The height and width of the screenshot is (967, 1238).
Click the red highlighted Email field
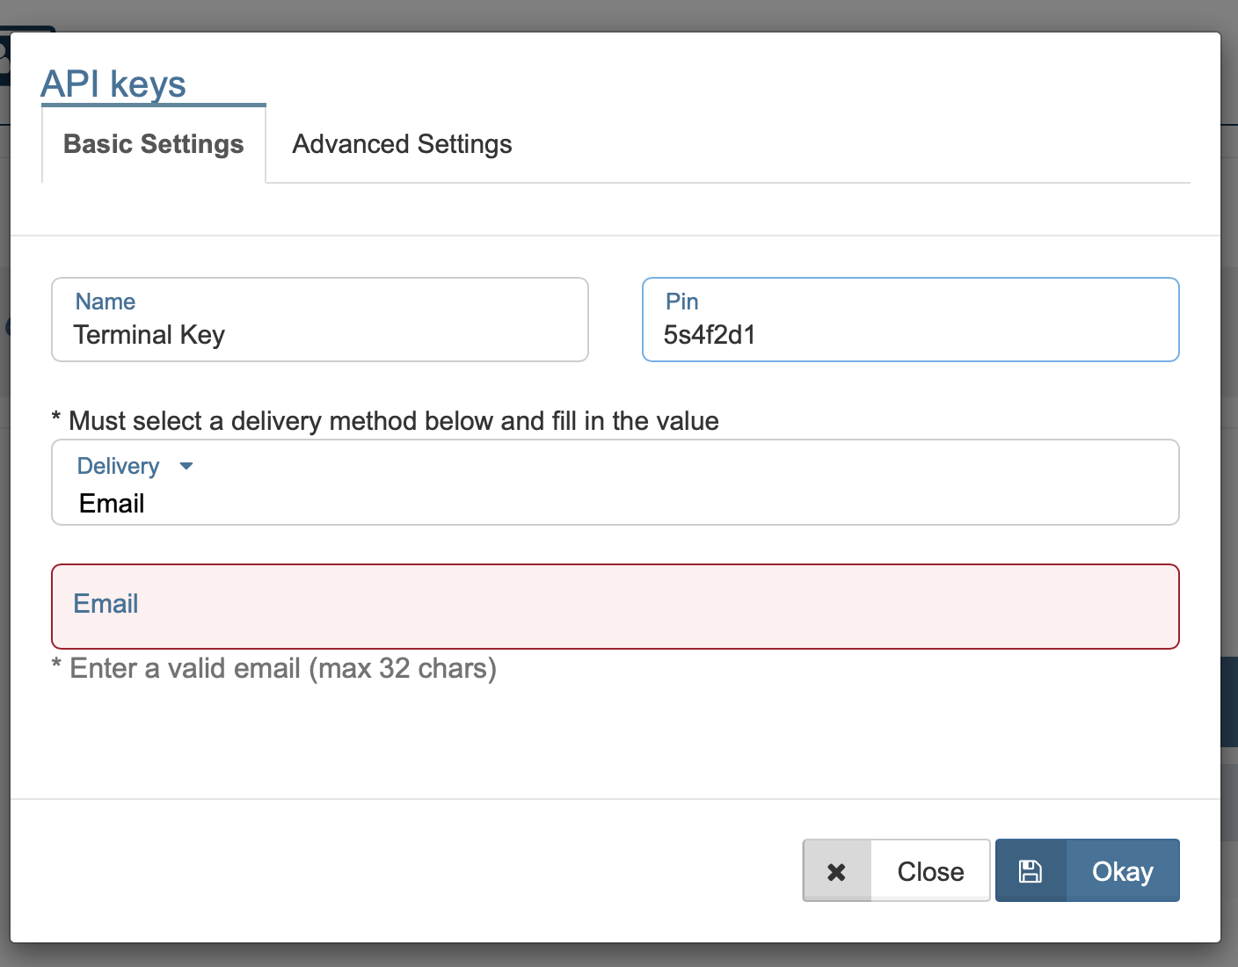(x=614, y=607)
